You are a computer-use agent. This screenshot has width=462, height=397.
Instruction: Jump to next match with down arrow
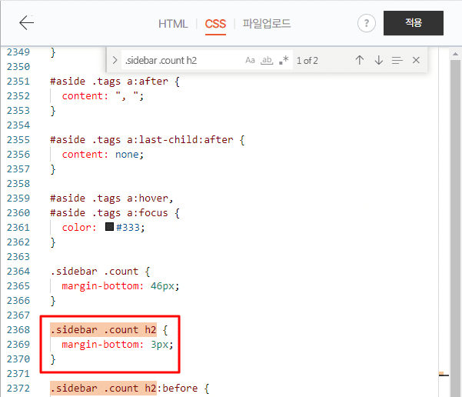tap(379, 60)
